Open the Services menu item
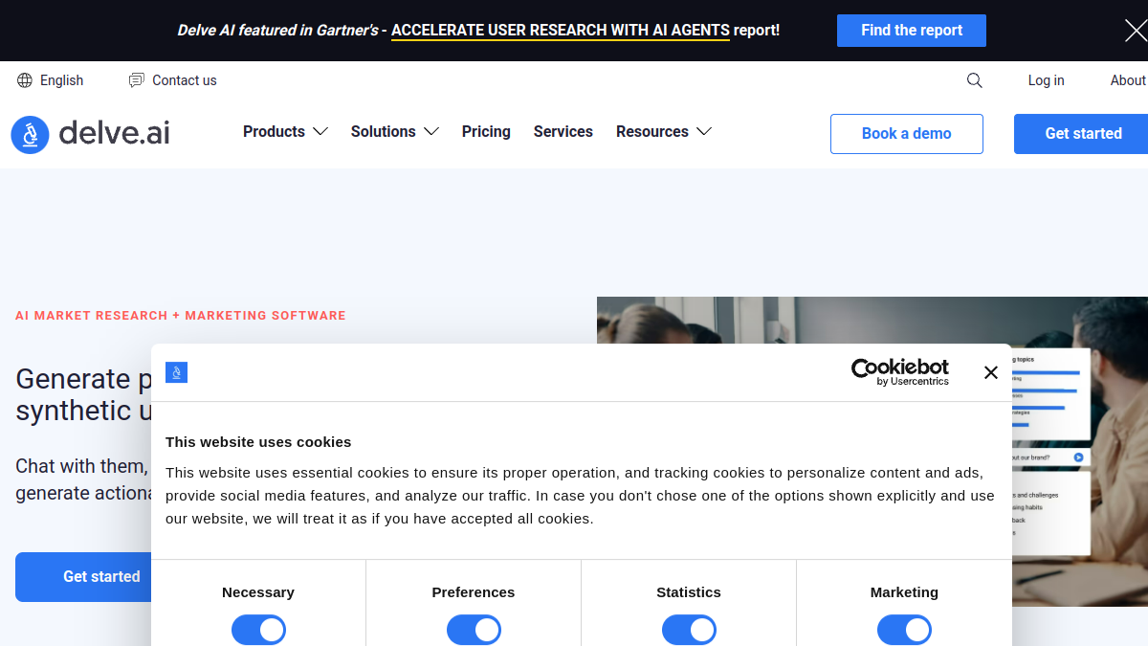Screen dimensions: 1148x646 click(563, 131)
